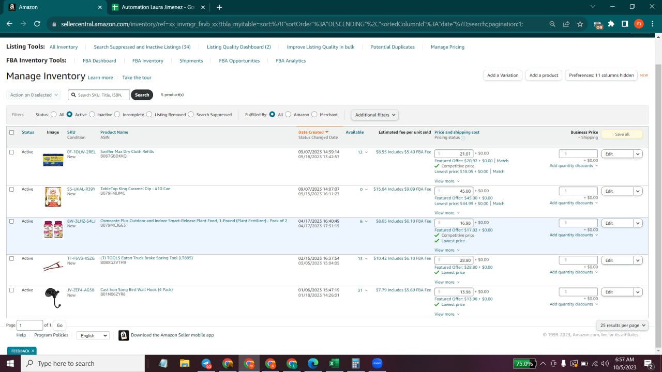
Task: Open Edit dropdown arrow for Swiffer row
Action: coord(638,154)
